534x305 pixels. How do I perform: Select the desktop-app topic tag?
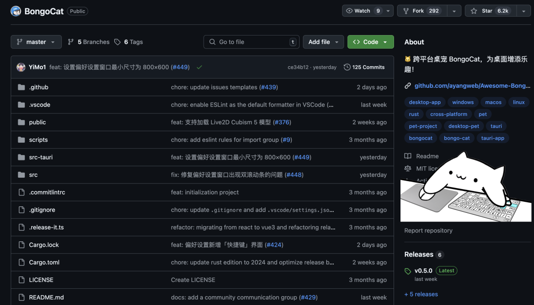425,102
